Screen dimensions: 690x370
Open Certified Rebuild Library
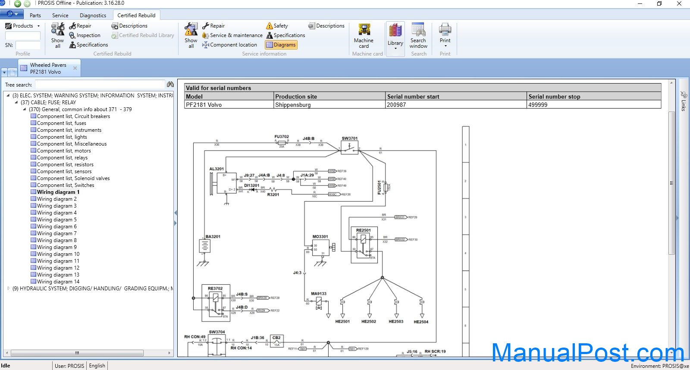coord(143,35)
